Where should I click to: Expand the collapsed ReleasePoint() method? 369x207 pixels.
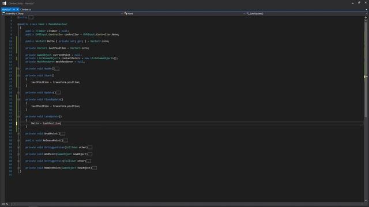pyautogui.click(x=18, y=140)
